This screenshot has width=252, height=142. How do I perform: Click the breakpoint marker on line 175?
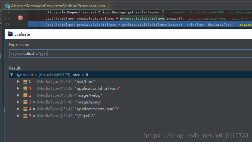(x=20, y=18)
